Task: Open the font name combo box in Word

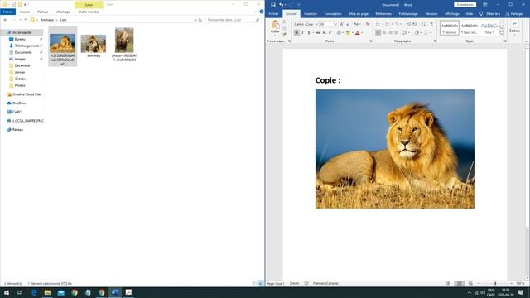Action: point(306,24)
